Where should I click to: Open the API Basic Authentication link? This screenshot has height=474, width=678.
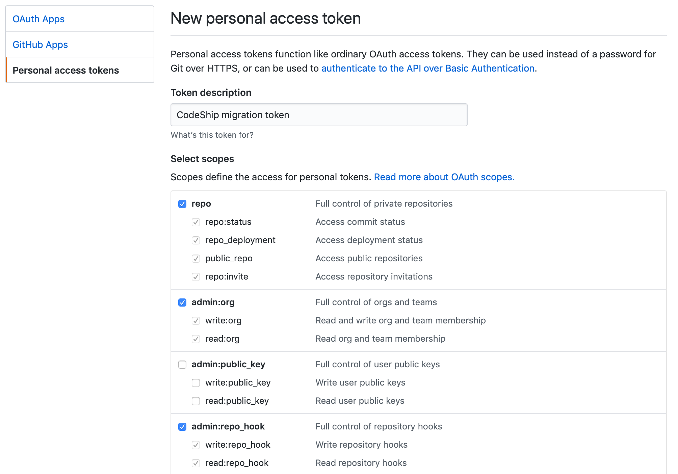coord(428,68)
